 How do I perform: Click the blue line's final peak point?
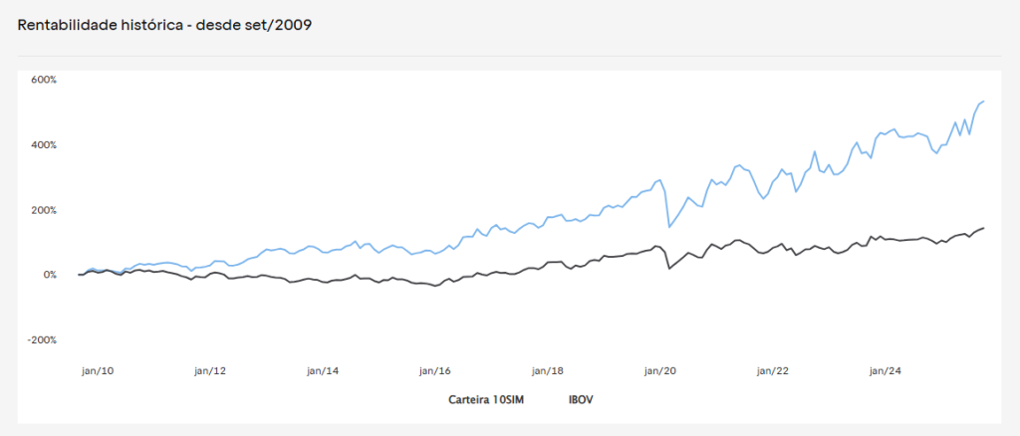(x=983, y=101)
